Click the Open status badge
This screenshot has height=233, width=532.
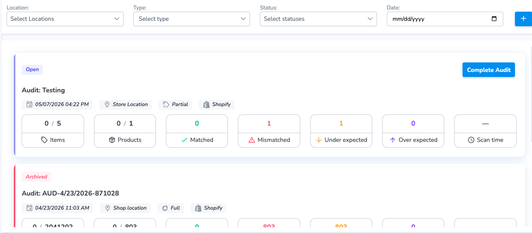coord(32,69)
